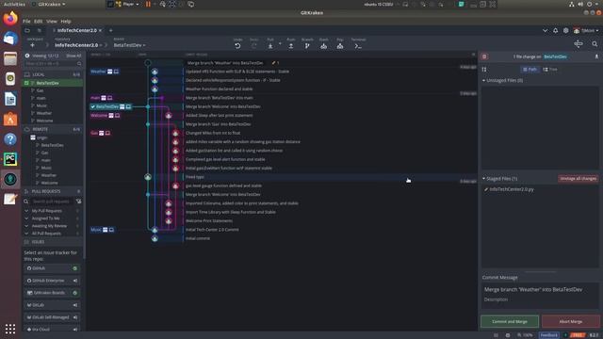
Task: Toggle the BetaTestDev checked-out checkbox in sidebar
Action: coord(26,83)
